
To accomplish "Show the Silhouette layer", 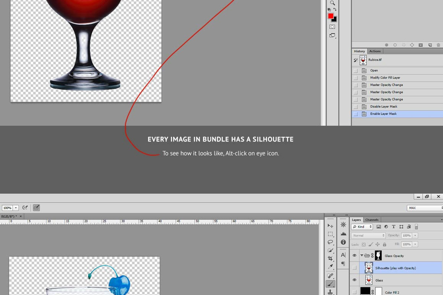I will click(x=355, y=268).
